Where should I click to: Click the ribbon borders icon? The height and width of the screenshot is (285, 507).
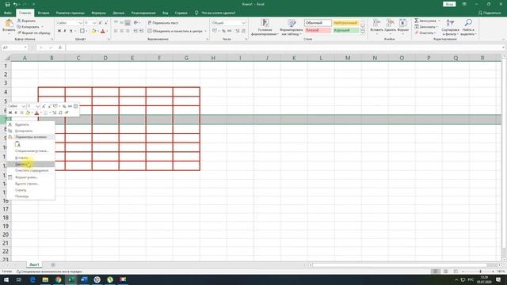click(82, 31)
